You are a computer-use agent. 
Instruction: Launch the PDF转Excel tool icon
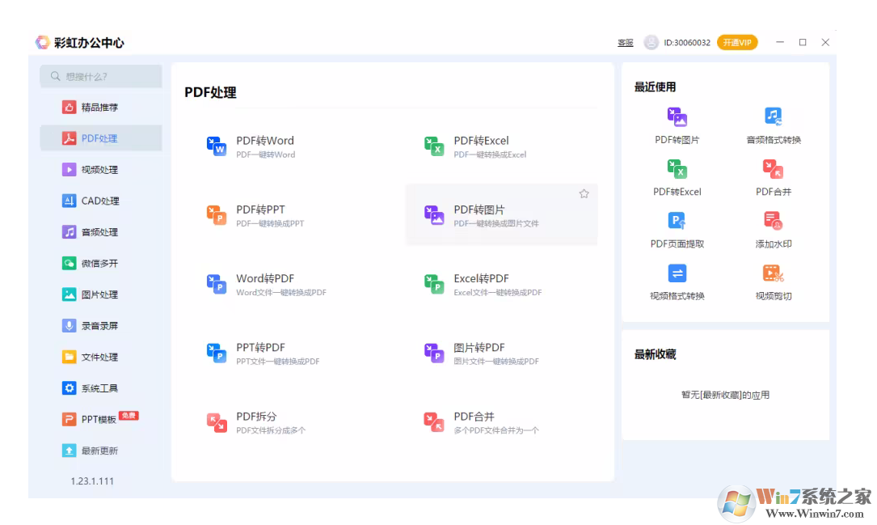434,146
